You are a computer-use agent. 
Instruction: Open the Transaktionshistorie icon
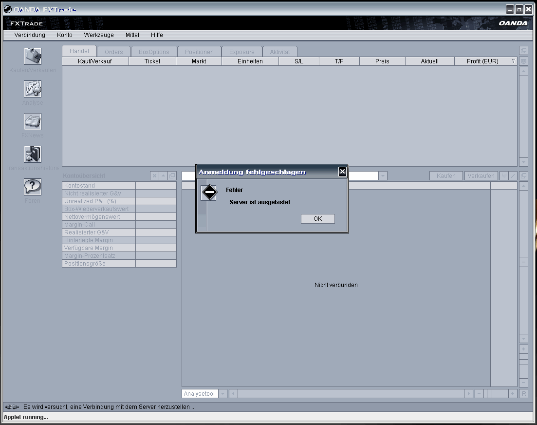point(33,154)
